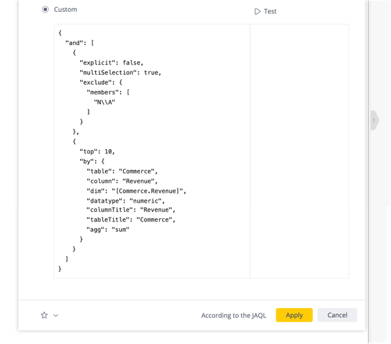Open the dropdown arrow beside the star
The height and width of the screenshot is (344, 391).
coord(56,315)
